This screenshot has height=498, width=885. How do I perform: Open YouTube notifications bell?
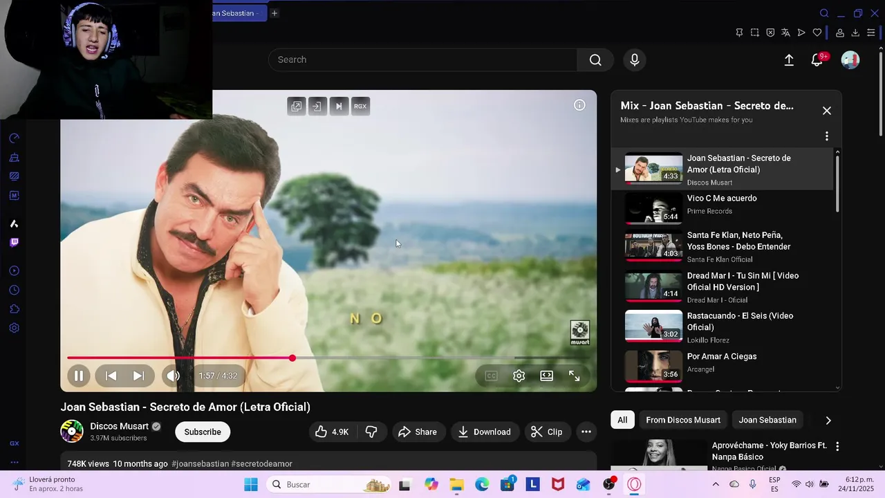(x=817, y=60)
